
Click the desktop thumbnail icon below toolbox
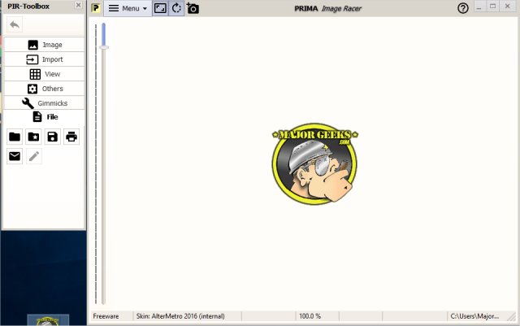point(48,320)
